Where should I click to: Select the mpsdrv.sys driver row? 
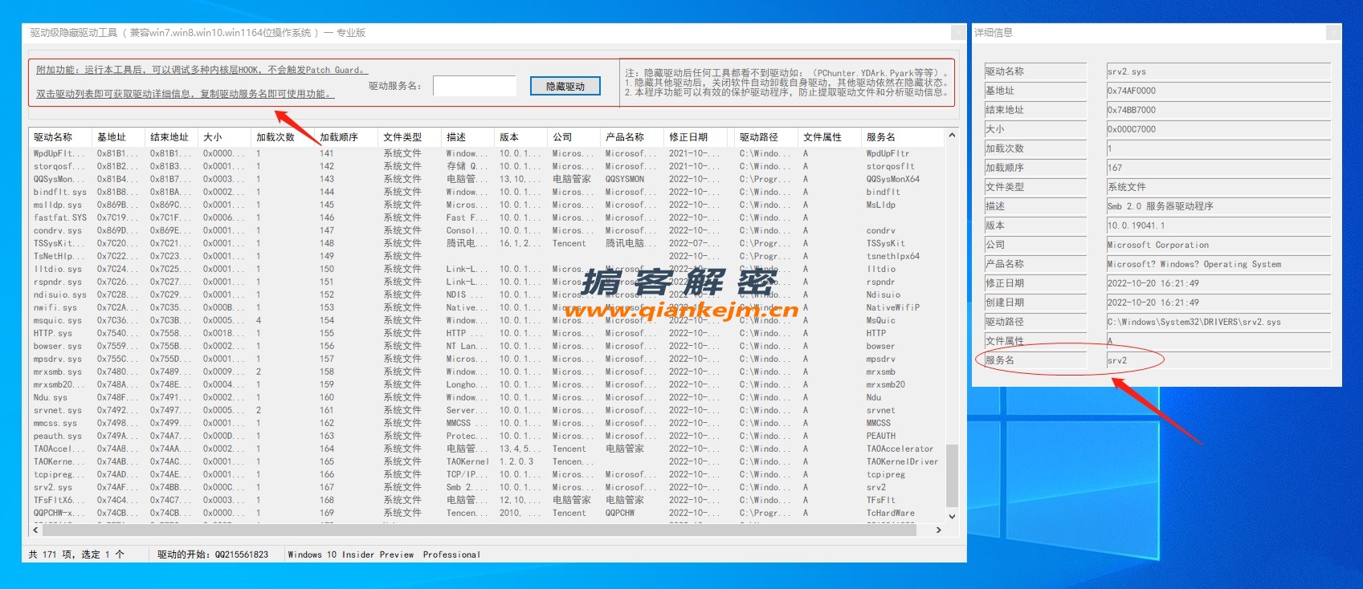[488, 359]
